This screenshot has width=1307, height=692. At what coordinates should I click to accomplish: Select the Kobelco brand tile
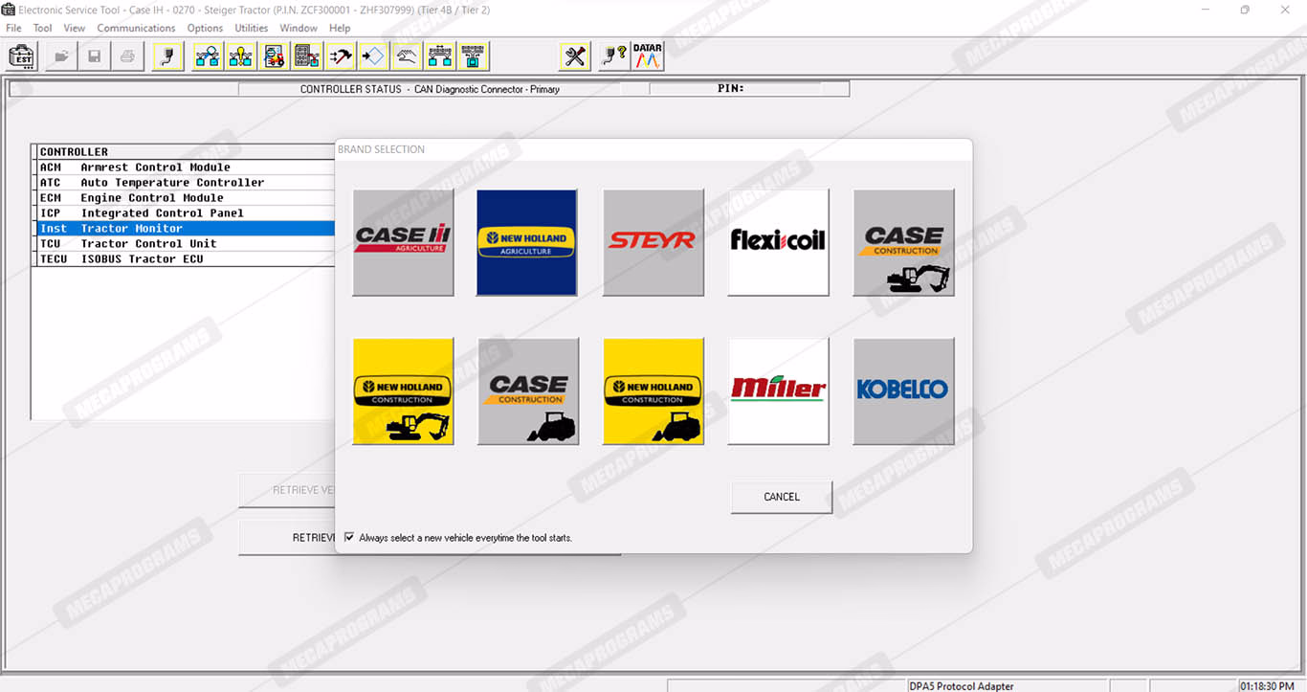[x=903, y=391]
